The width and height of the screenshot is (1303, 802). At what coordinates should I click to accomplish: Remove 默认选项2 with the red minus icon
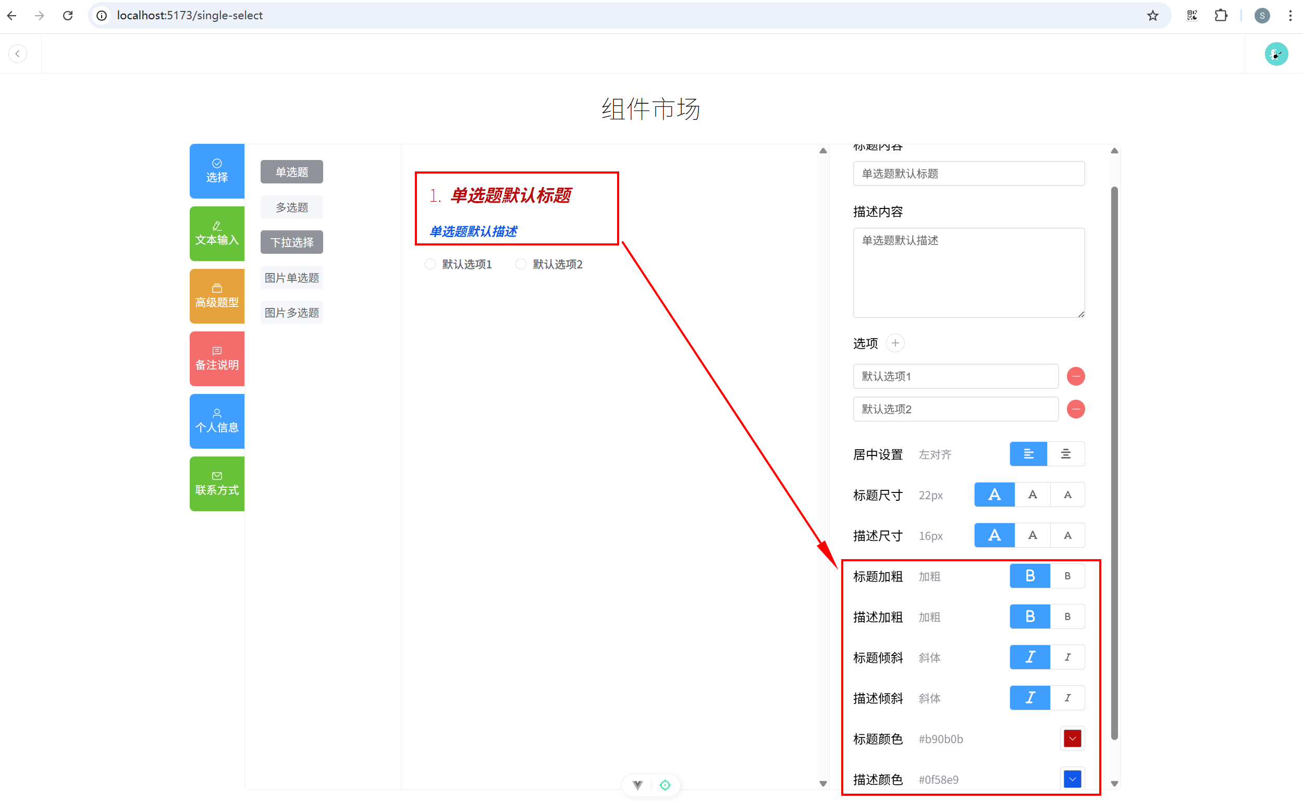1075,409
